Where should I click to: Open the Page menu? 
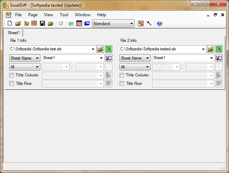pos(33,15)
